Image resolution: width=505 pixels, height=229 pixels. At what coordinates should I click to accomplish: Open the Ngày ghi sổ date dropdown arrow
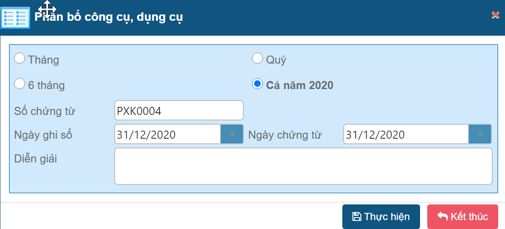pos(232,134)
